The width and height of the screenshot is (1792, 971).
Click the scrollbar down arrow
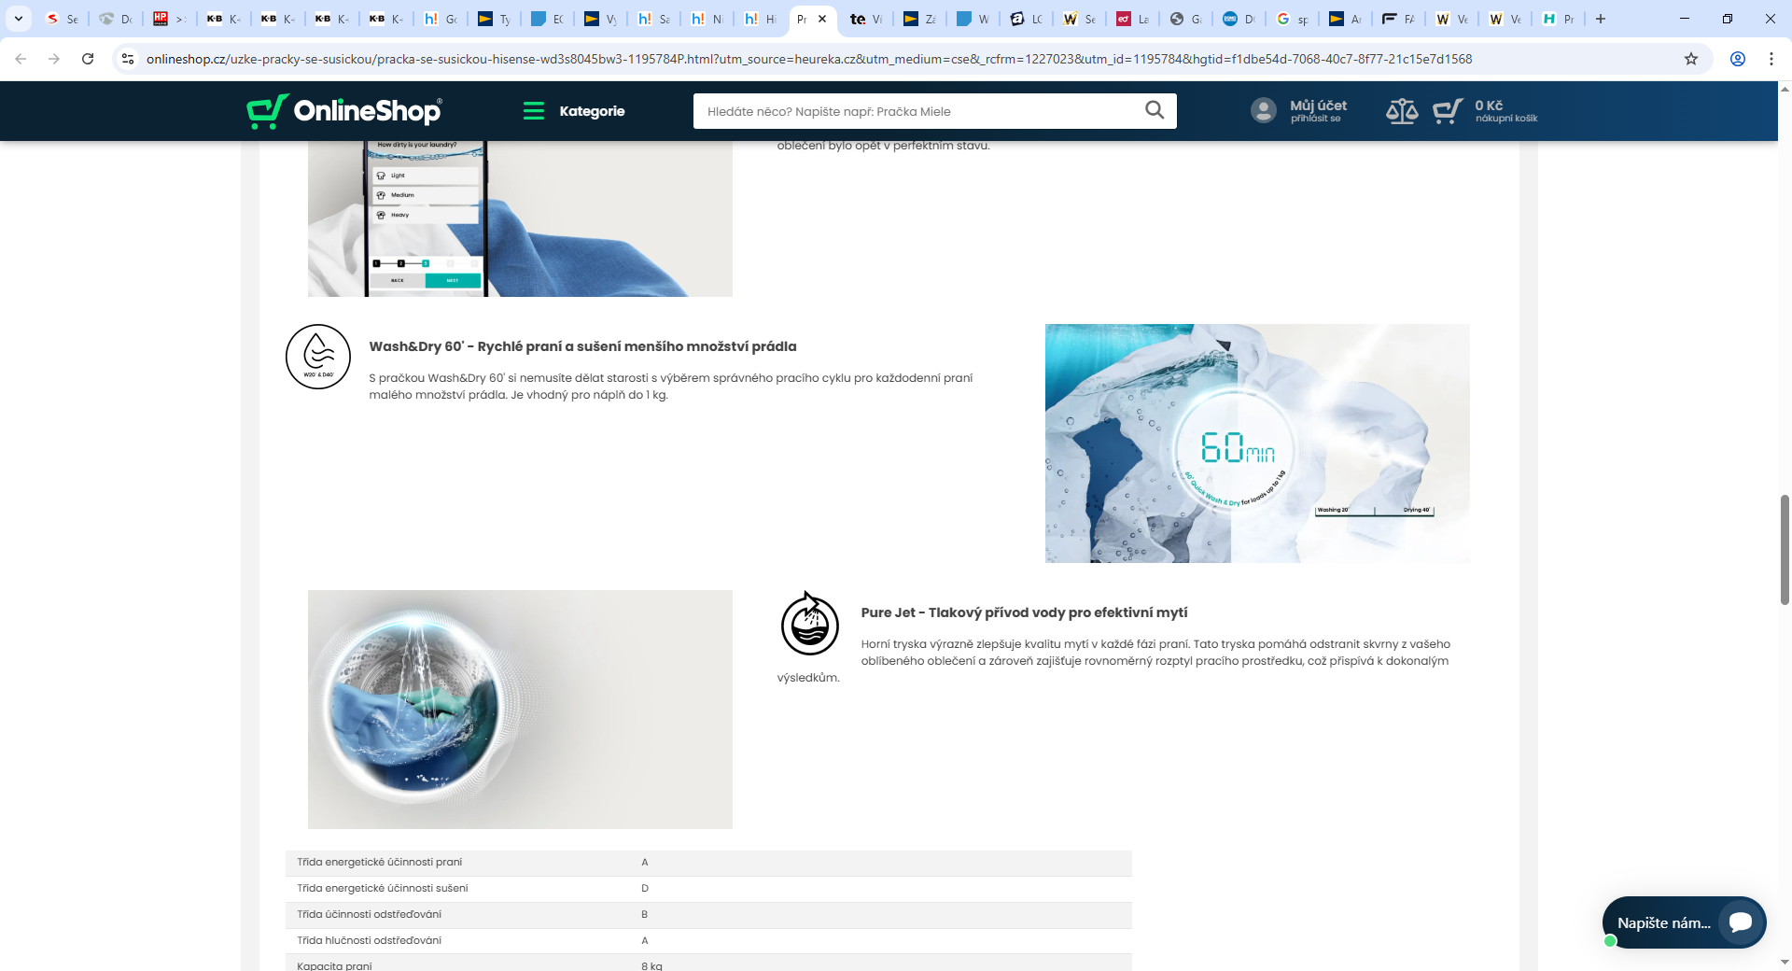tap(1785, 962)
